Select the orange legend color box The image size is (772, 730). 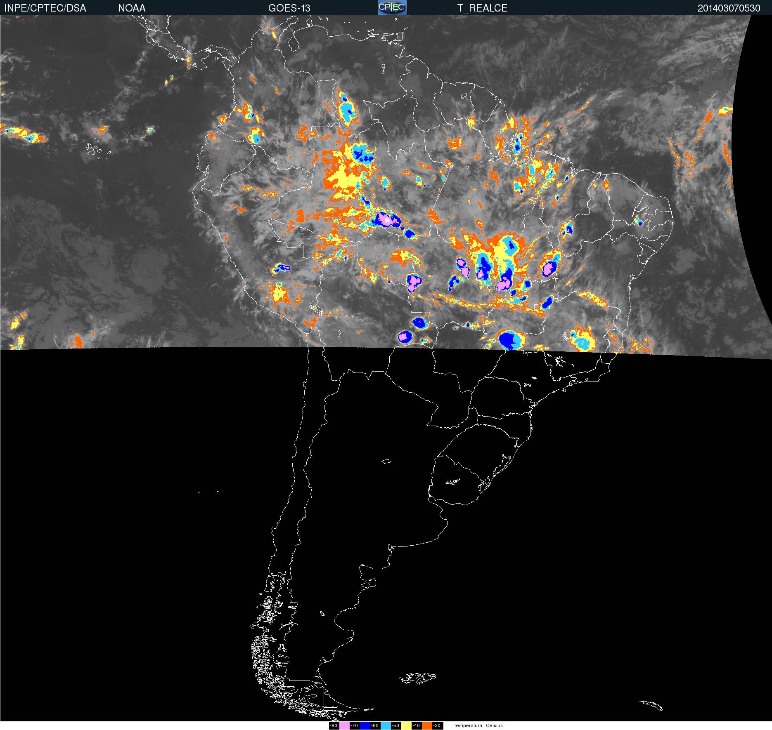click(x=427, y=725)
